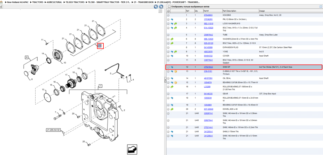Open part number link 238-5161
Image resolution: width=323 pixels, height=155 pixels.
tap(208, 71)
